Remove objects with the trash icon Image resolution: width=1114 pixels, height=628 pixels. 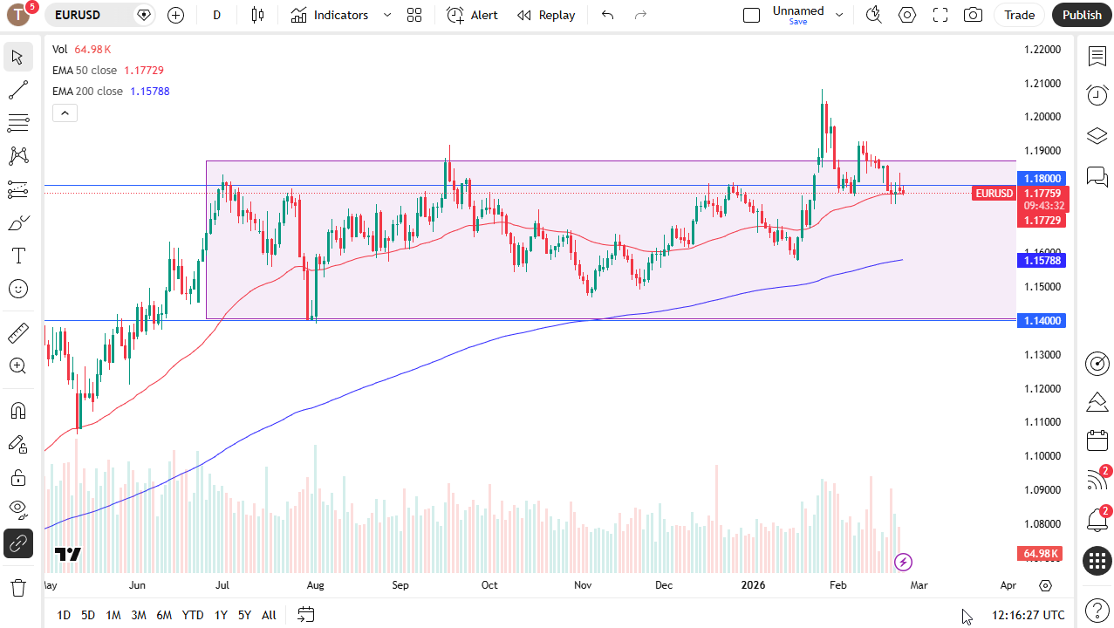17,588
